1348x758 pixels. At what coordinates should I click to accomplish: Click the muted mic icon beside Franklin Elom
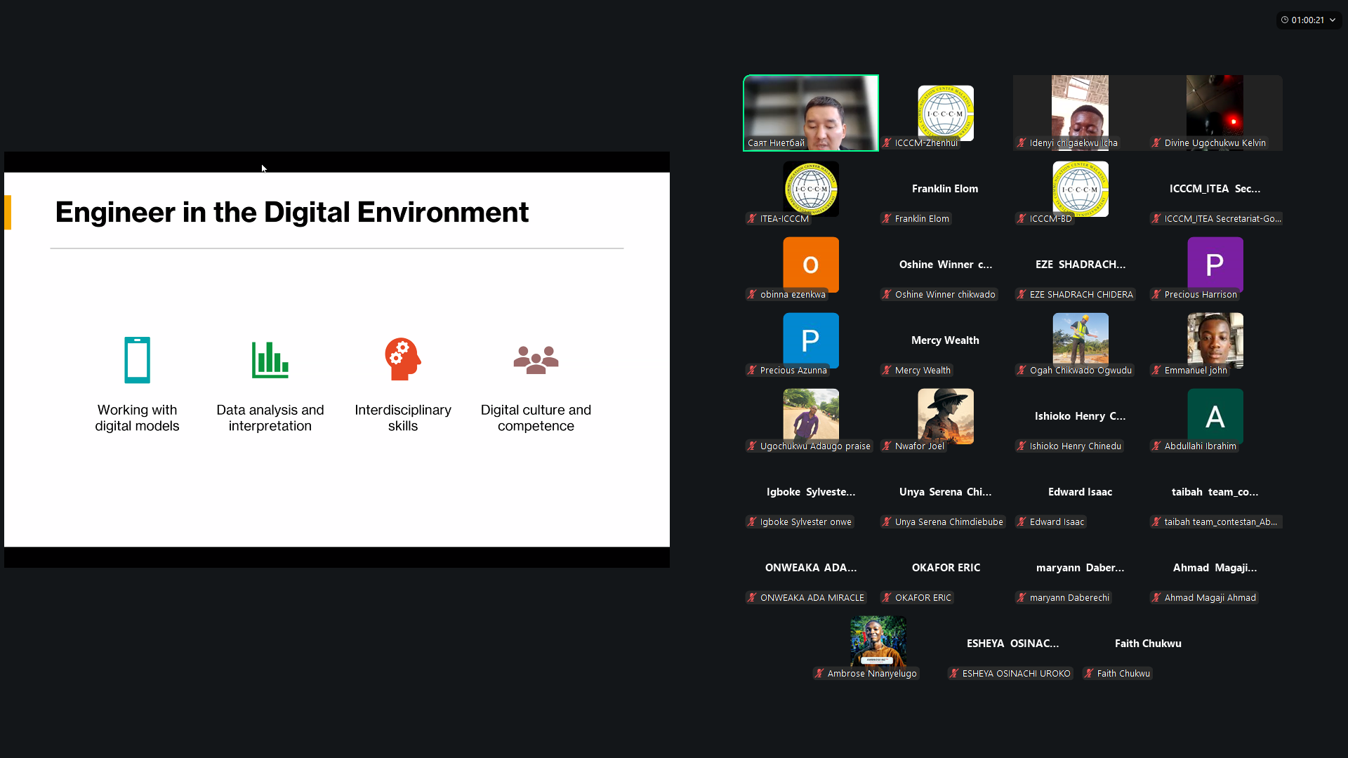887,219
